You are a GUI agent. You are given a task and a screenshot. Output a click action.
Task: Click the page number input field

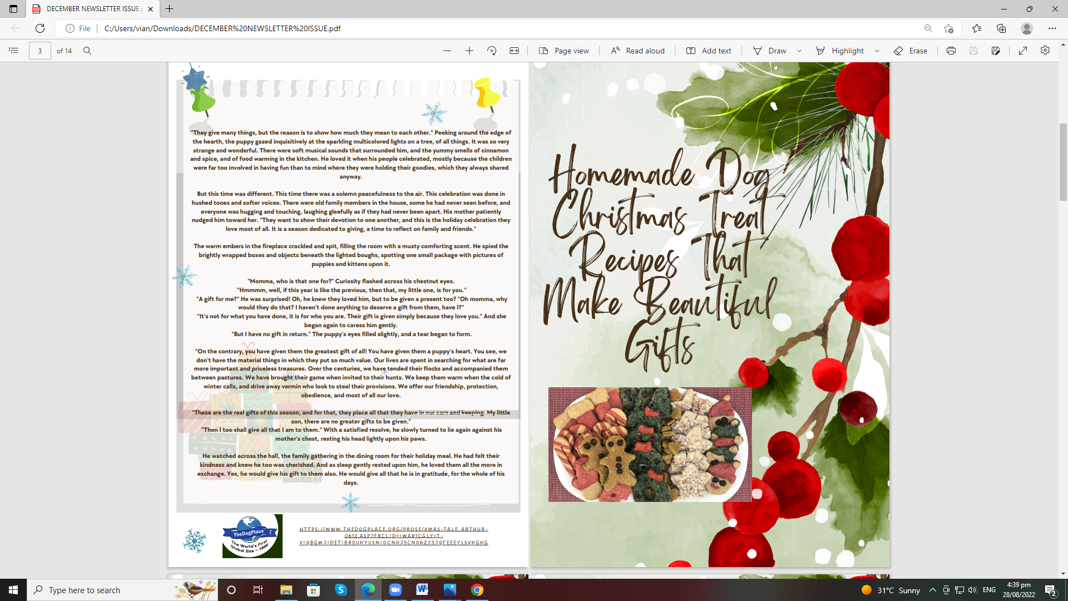(39, 51)
